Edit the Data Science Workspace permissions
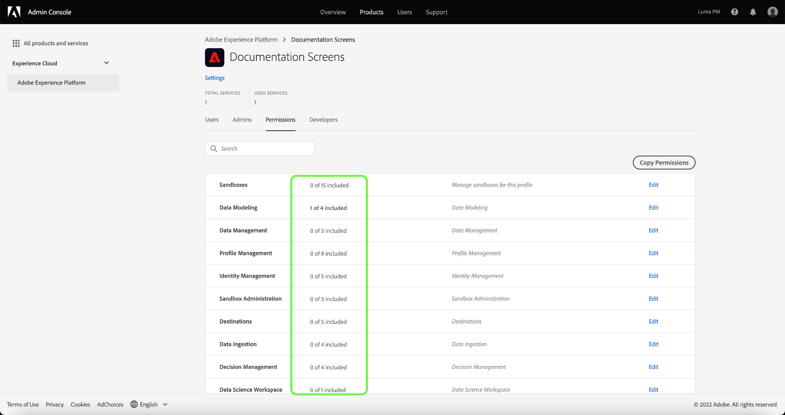 653,390
